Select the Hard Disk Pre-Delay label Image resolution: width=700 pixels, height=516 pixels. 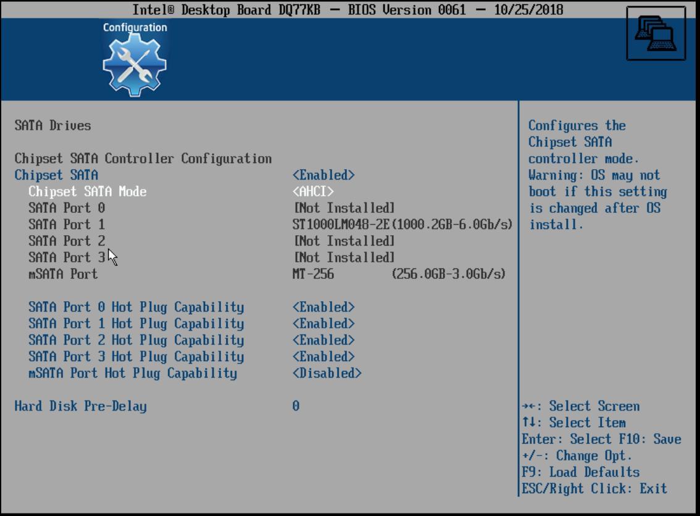80,406
